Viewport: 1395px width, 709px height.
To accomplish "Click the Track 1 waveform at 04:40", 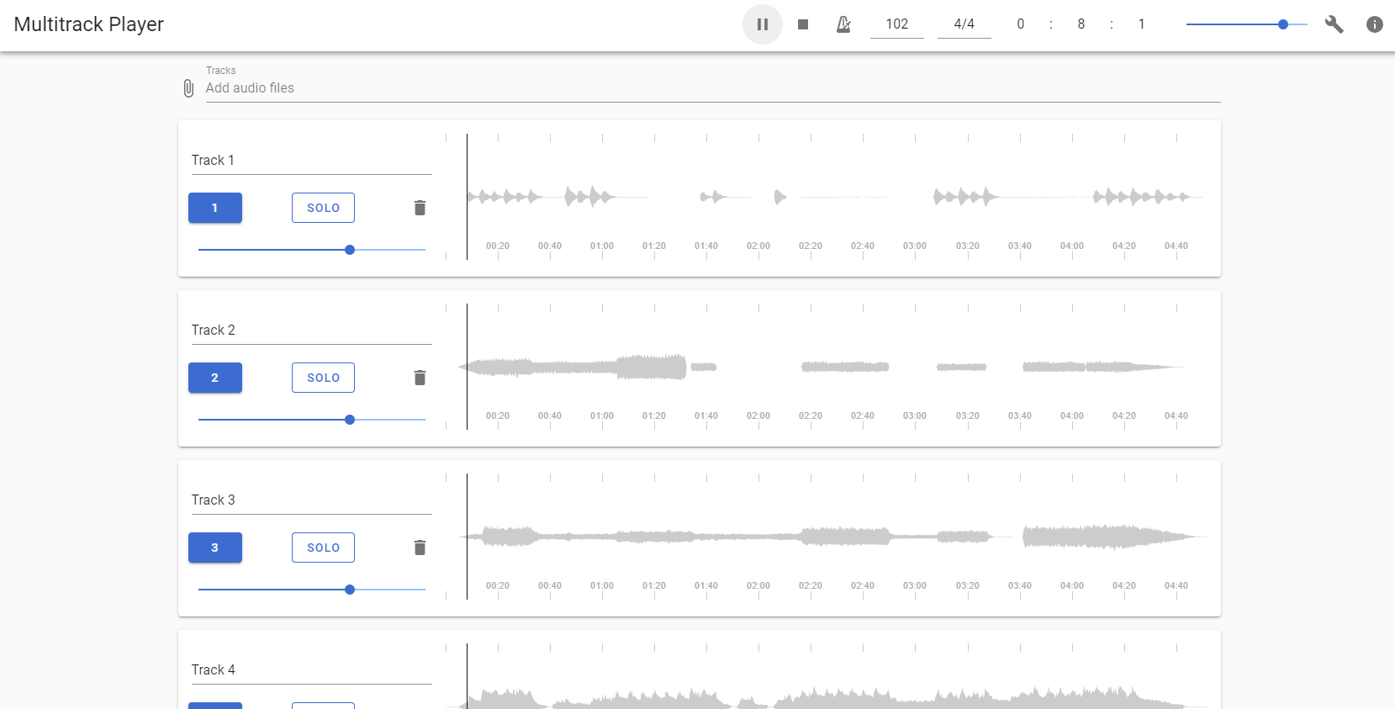I will coord(1176,197).
